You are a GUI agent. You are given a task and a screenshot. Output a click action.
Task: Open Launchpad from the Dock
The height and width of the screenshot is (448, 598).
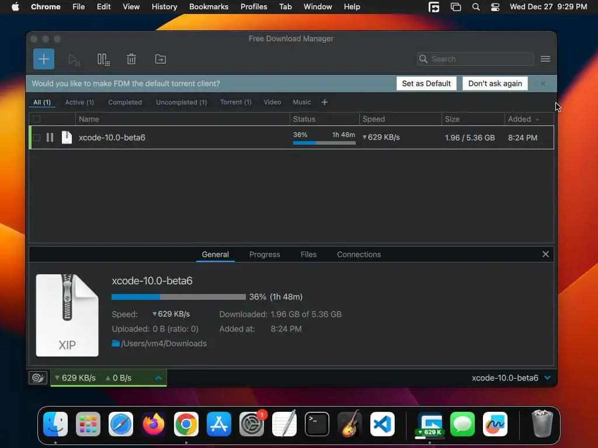pyautogui.click(x=88, y=424)
